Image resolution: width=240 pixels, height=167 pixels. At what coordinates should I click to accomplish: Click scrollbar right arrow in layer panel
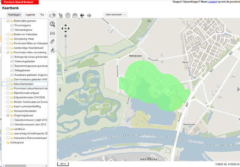click(x=46, y=166)
